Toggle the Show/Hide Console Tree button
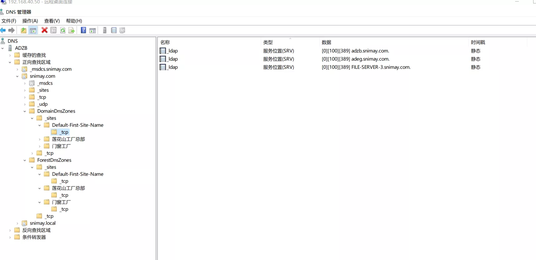 coord(33,30)
